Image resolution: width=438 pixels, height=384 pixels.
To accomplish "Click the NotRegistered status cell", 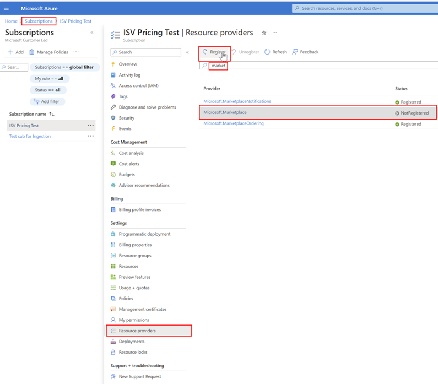I will 412,113.
